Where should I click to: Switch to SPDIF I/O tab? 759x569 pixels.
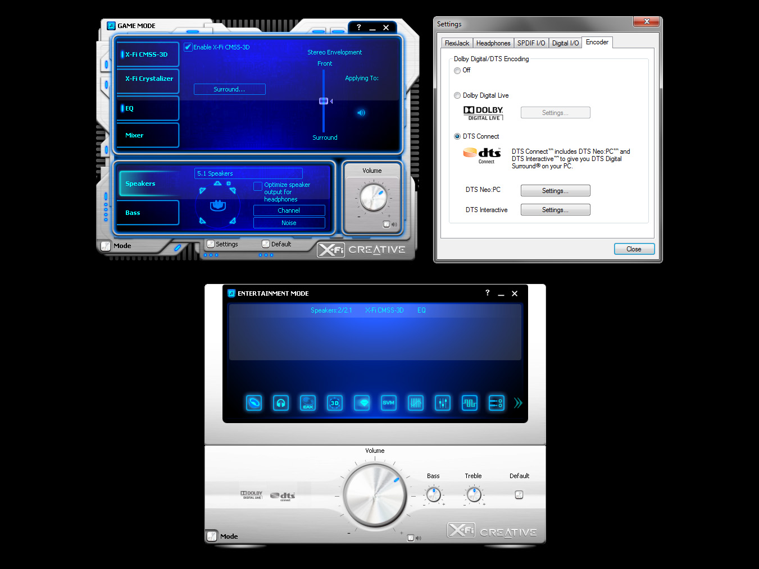(531, 43)
